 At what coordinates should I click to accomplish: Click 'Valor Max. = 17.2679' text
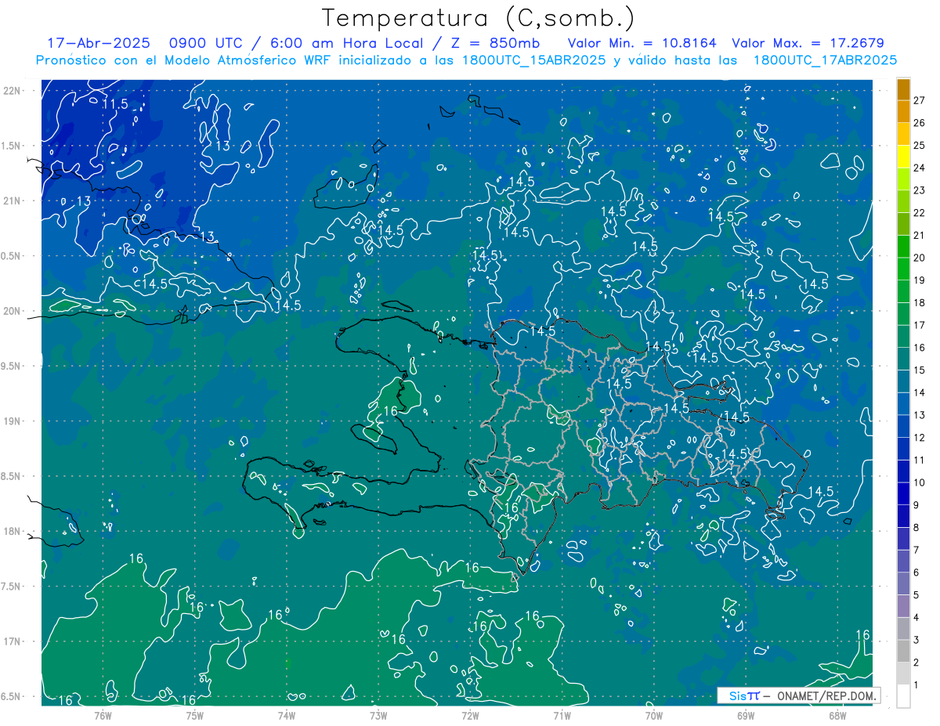808,43
